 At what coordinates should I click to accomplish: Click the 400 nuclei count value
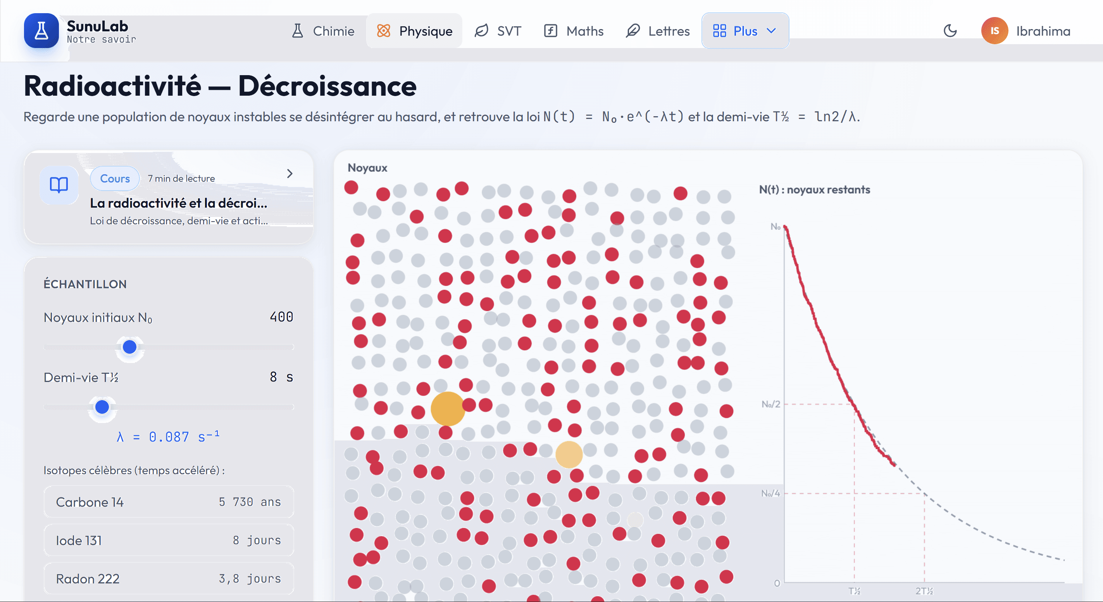click(281, 317)
